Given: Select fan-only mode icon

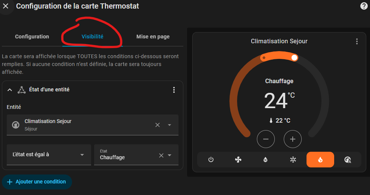Looking at the screenshot, I should click(x=238, y=160).
